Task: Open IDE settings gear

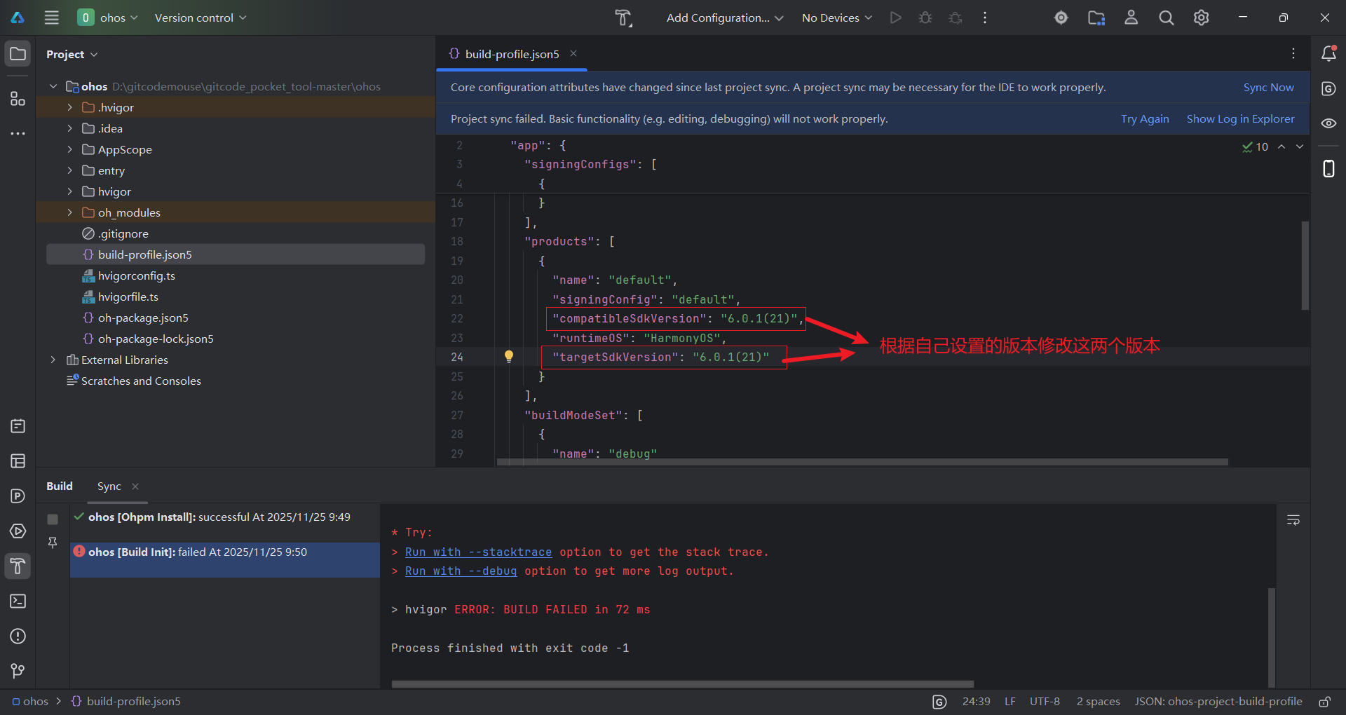Action: [x=1202, y=18]
